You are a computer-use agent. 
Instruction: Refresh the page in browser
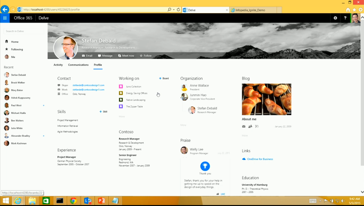pos(178,10)
